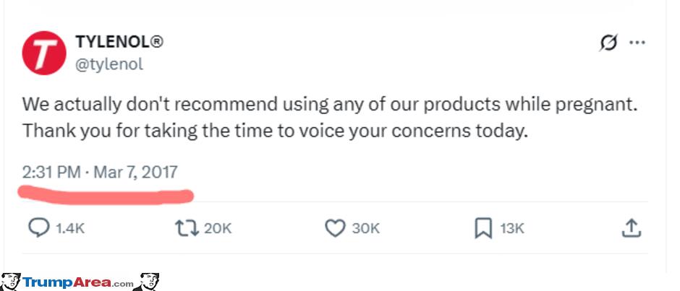Image resolution: width=680 pixels, height=291 pixels.
Task: Share the tweet via upload arrow icon
Action: [x=631, y=228]
